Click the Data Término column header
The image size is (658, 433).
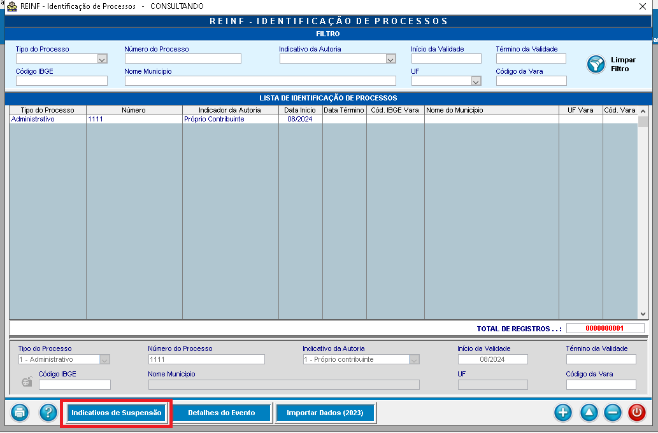pyautogui.click(x=345, y=110)
